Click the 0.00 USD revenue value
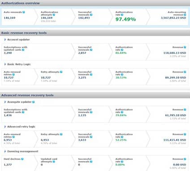This screenshot has height=171, width=190. pos(180,165)
